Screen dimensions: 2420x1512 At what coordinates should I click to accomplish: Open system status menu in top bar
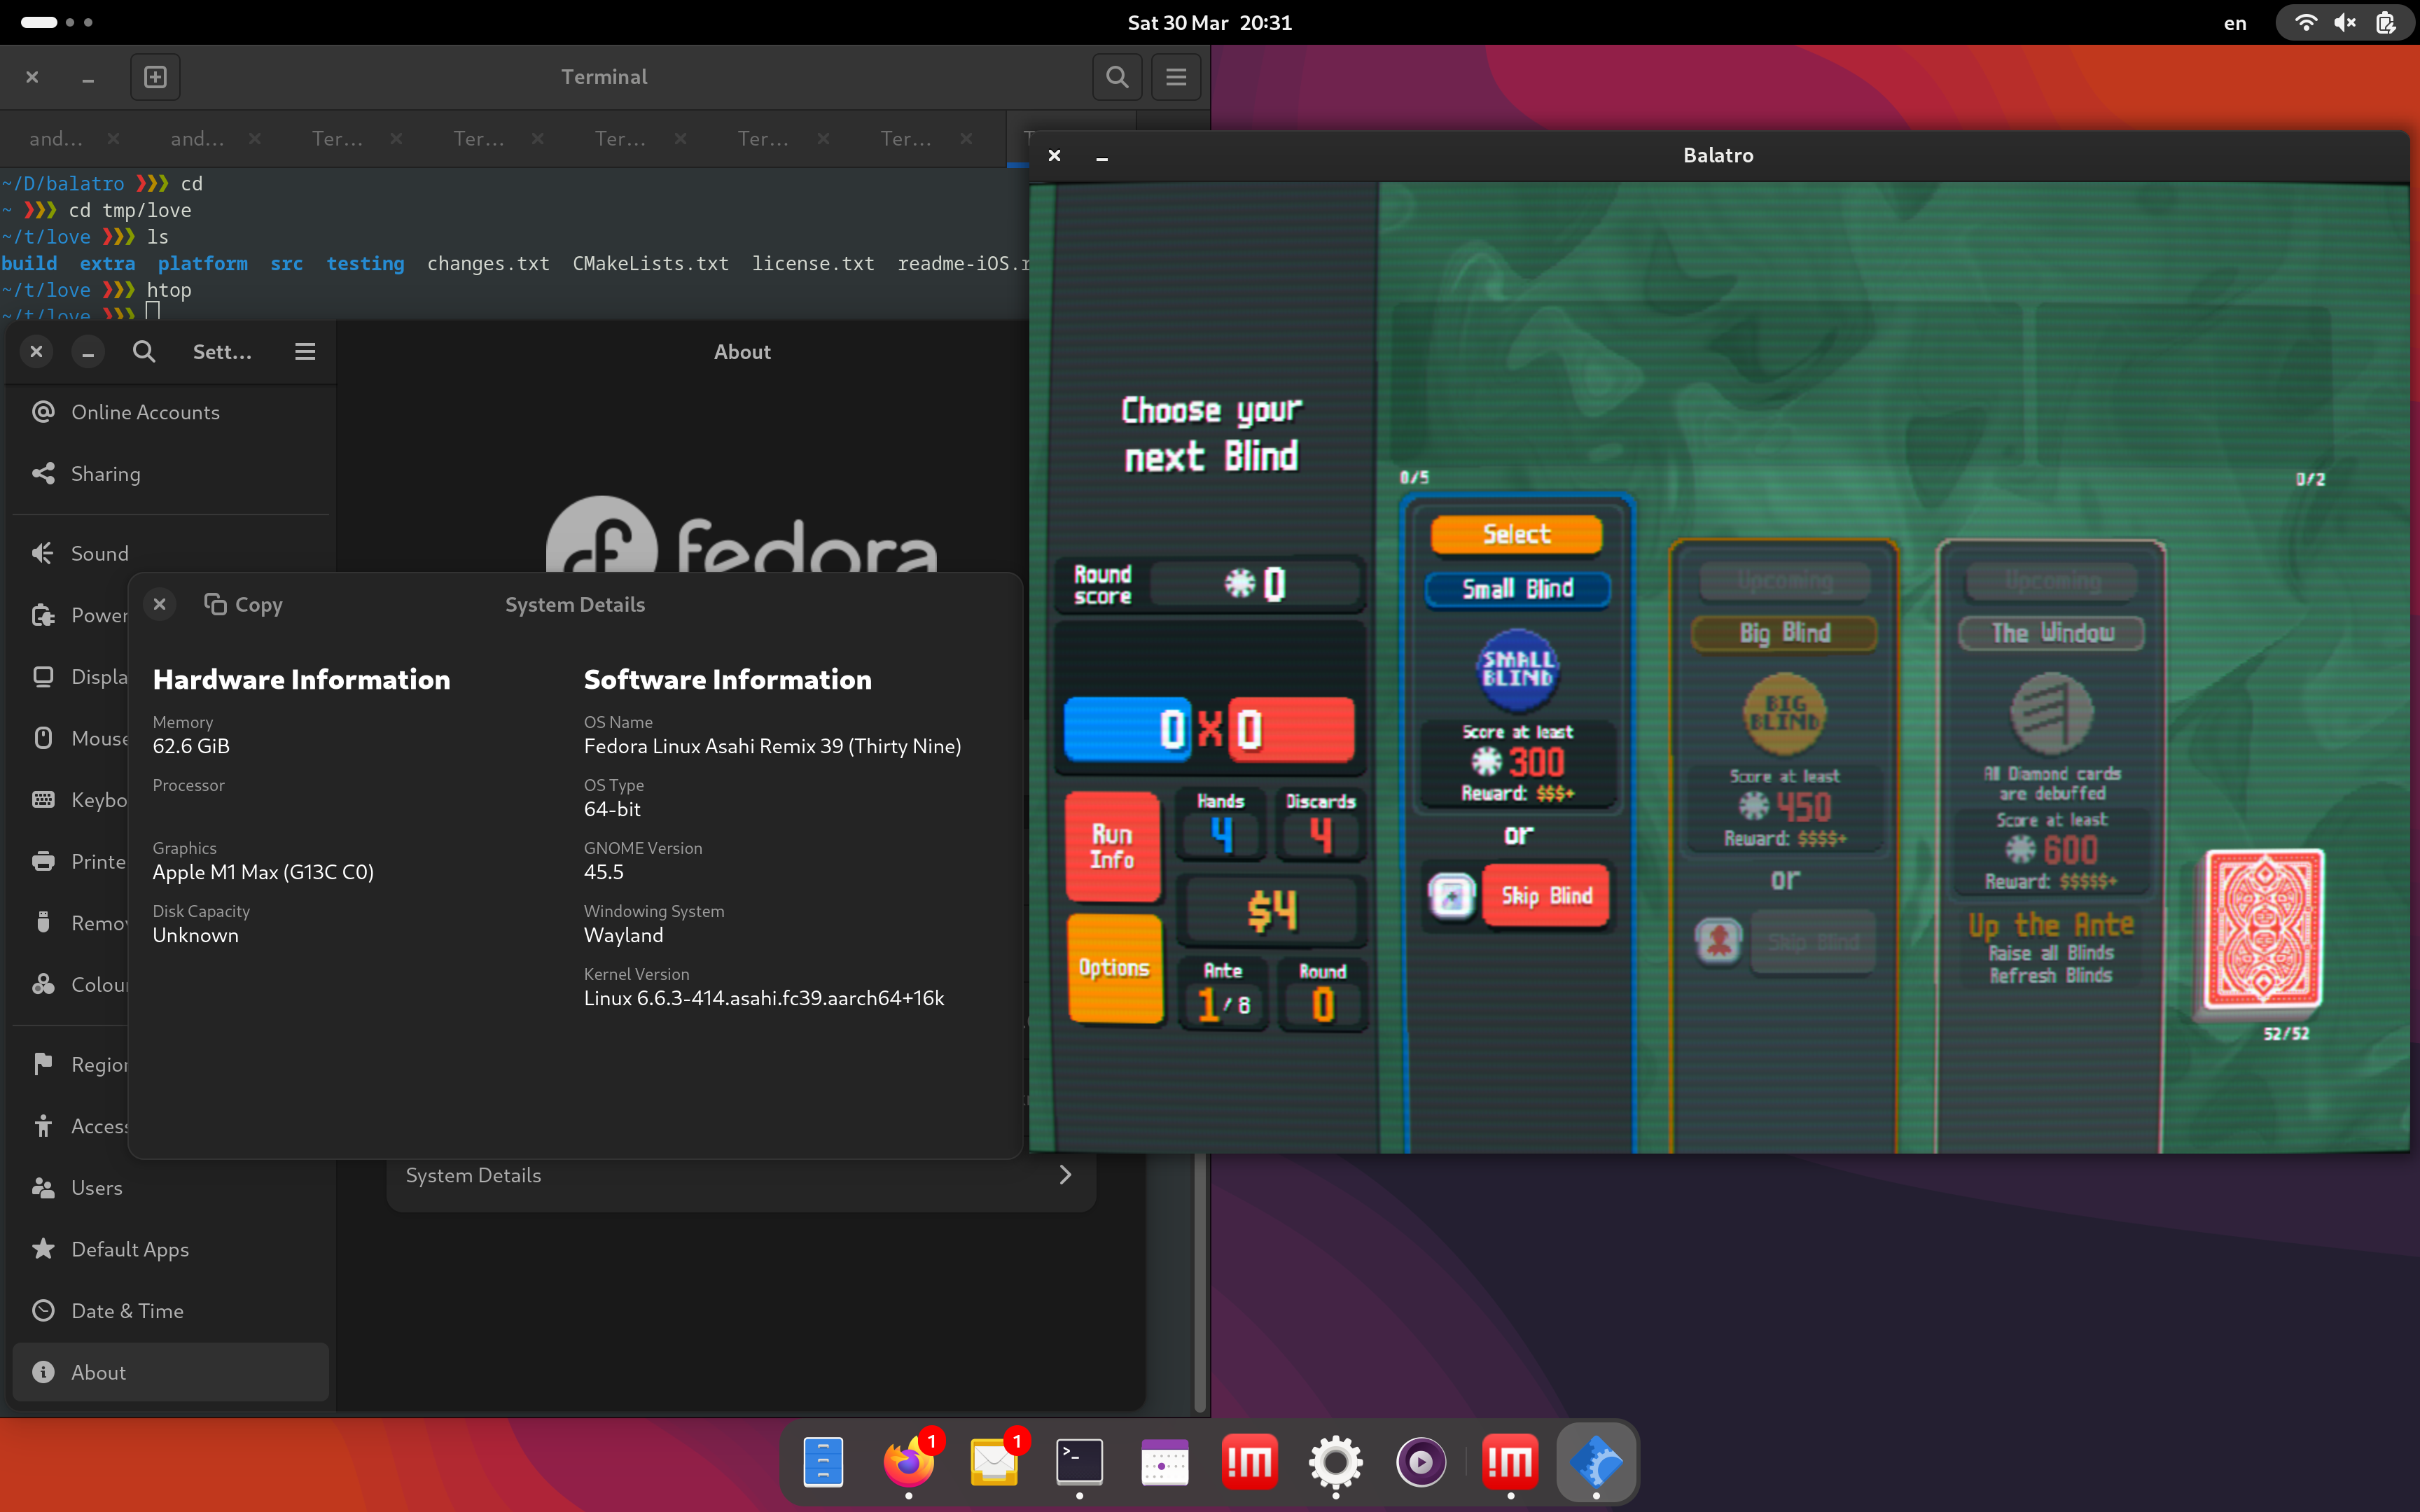2344,22
